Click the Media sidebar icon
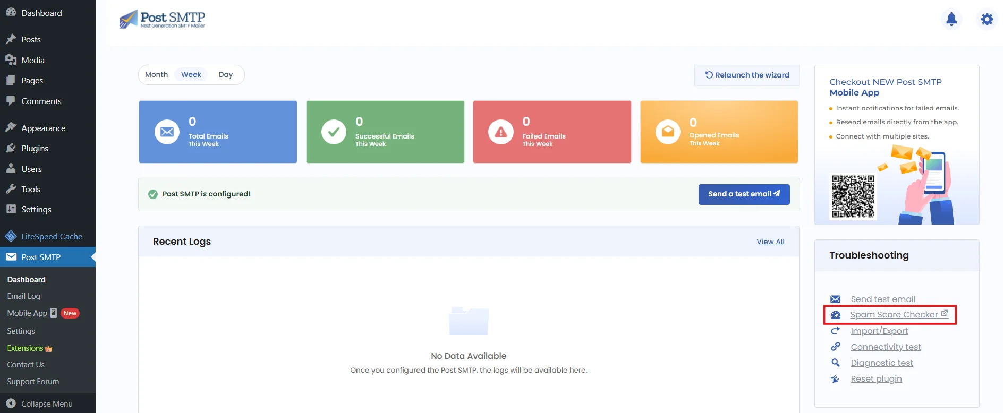This screenshot has height=413, width=1003. tap(11, 60)
